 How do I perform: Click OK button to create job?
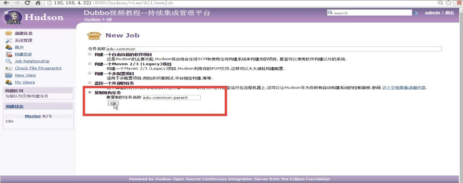click(113, 103)
